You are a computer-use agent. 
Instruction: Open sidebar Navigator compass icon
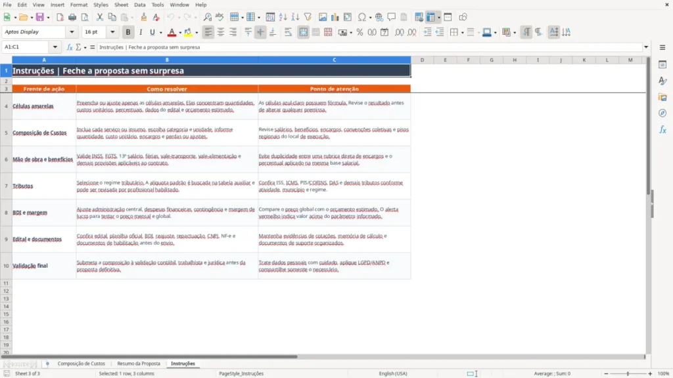[x=662, y=113]
